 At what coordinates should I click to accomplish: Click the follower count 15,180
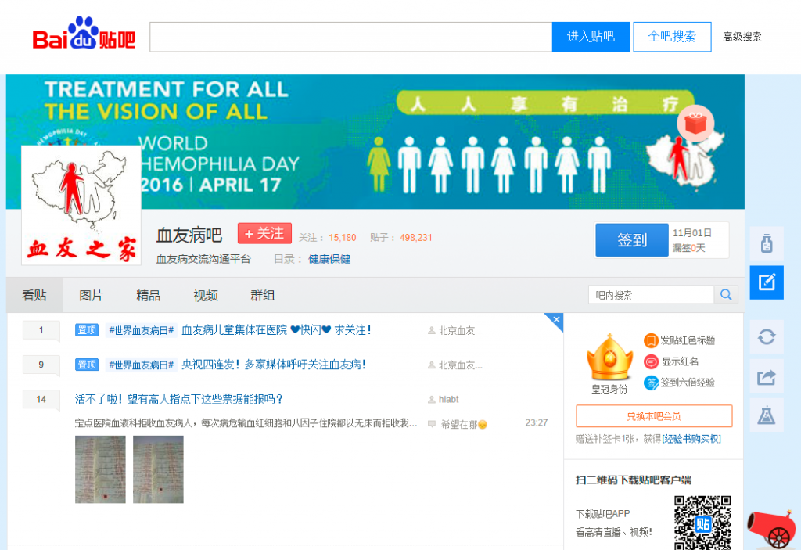coord(343,238)
